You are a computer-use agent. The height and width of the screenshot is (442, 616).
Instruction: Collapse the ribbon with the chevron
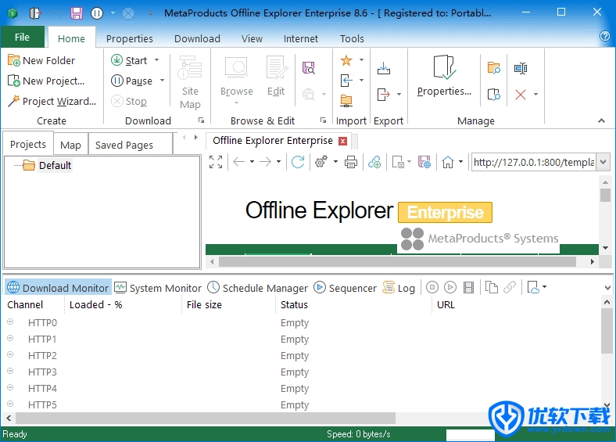(x=601, y=120)
